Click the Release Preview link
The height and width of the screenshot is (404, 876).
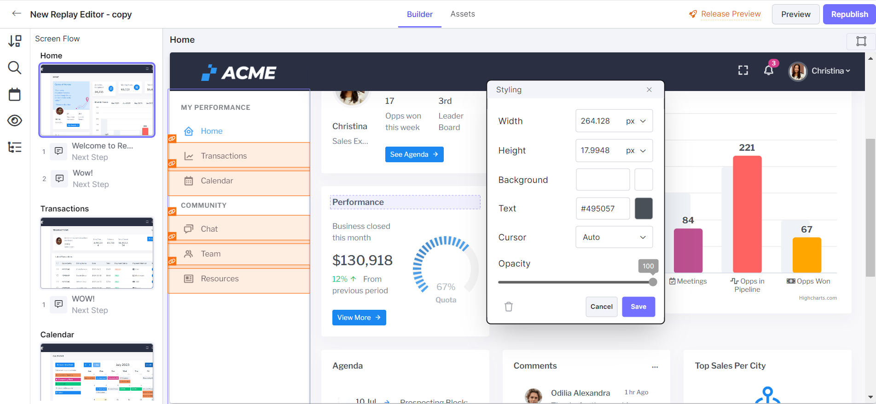(x=731, y=14)
